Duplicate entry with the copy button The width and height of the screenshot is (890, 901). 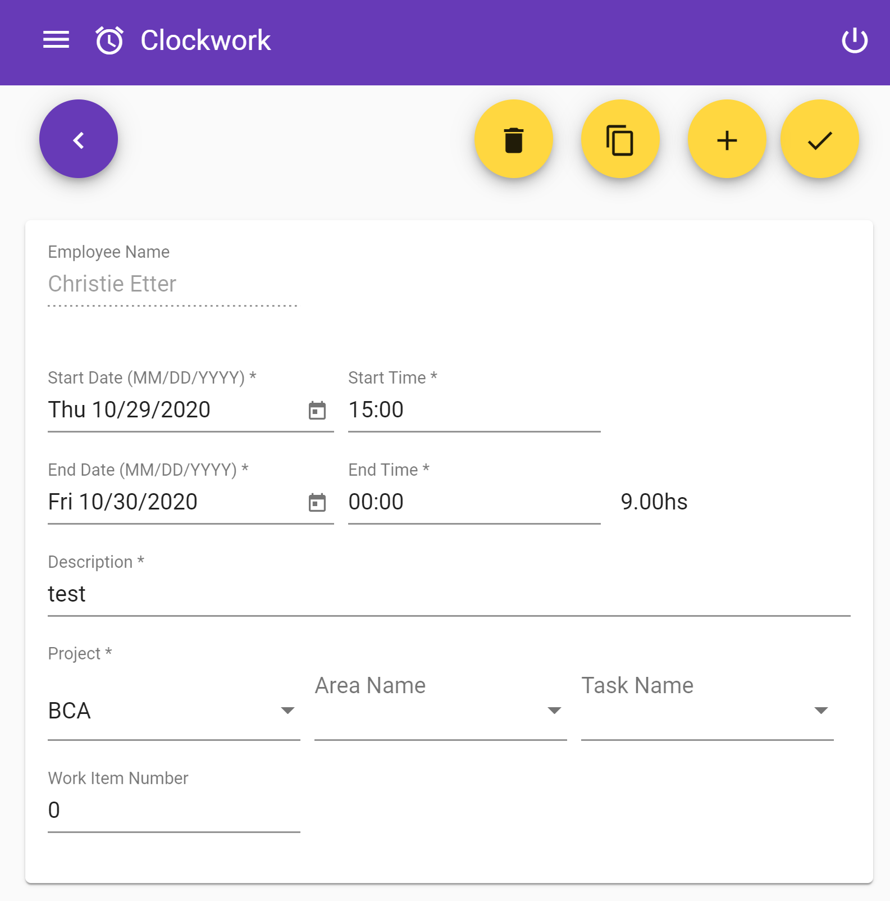(x=620, y=139)
